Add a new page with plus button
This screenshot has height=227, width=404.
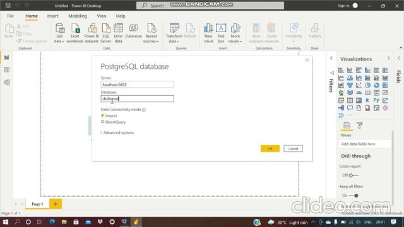[56, 204]
